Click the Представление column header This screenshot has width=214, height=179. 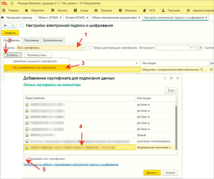79,98
